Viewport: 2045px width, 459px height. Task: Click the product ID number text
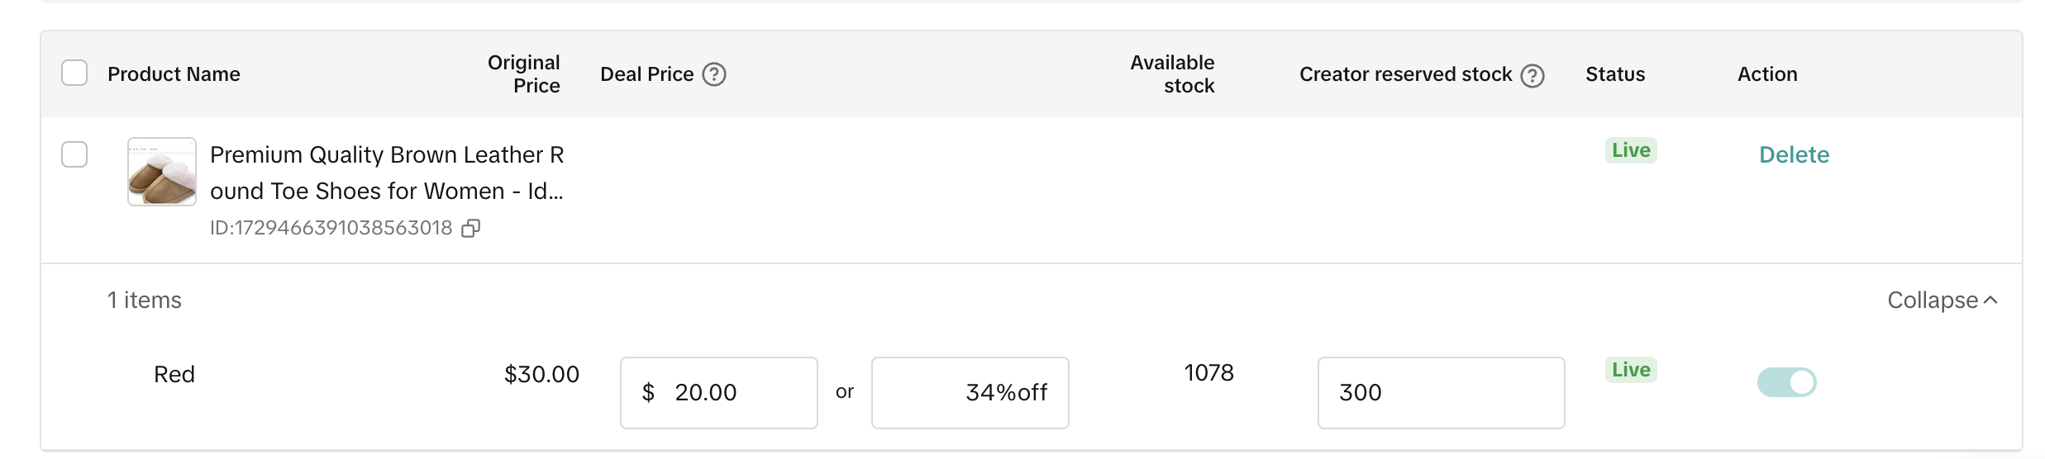[x=331, y=229]
